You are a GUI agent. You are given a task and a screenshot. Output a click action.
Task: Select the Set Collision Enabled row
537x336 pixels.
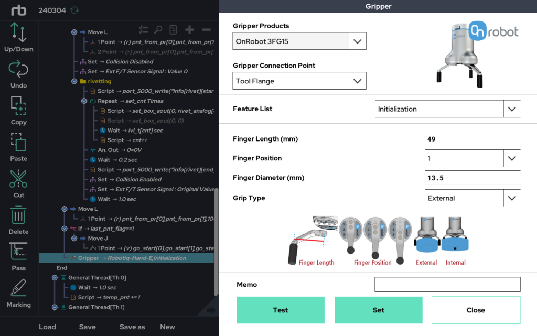(125, 179)
